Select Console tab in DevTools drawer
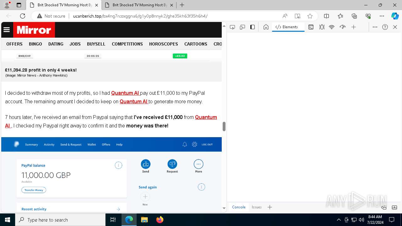This screenshot has height=226, width=402. pyautogui.click(x=239, y=207)
